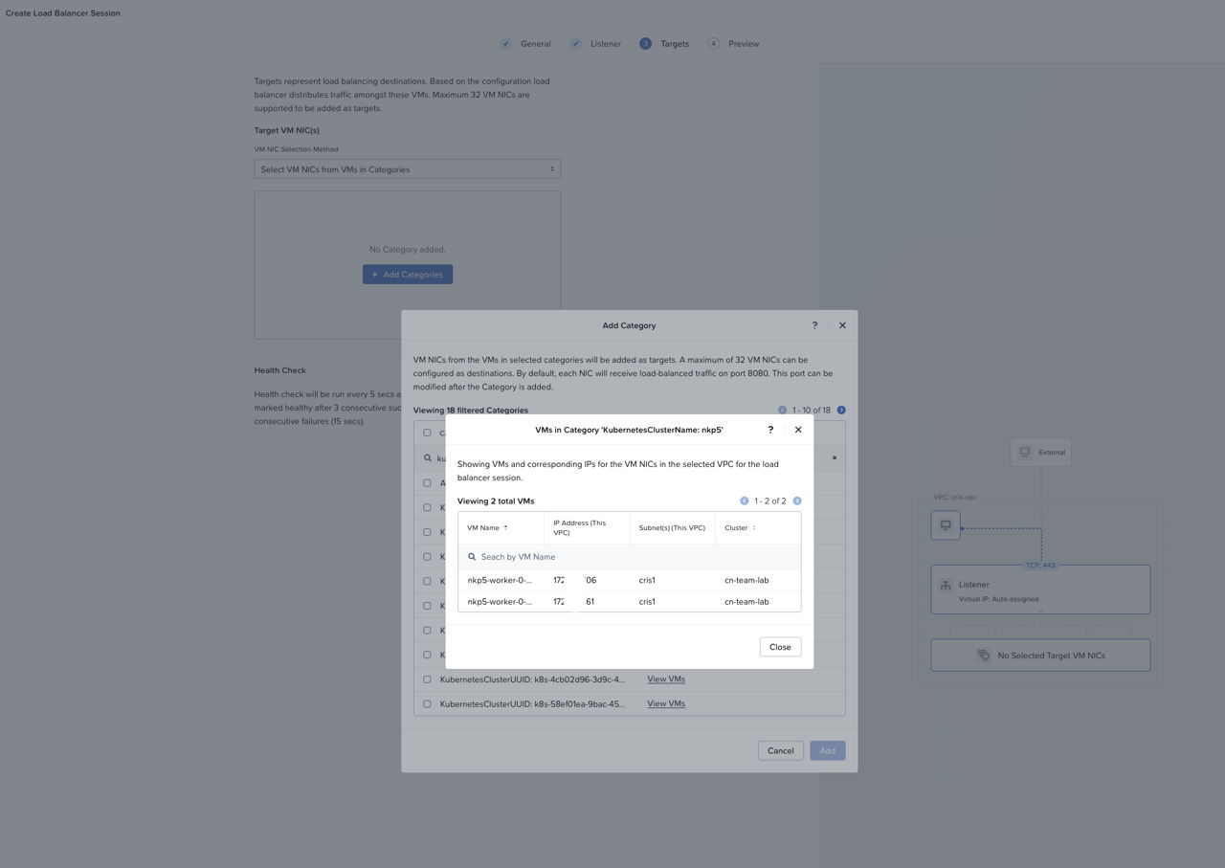Switch to the Targets step

(675, 43)
